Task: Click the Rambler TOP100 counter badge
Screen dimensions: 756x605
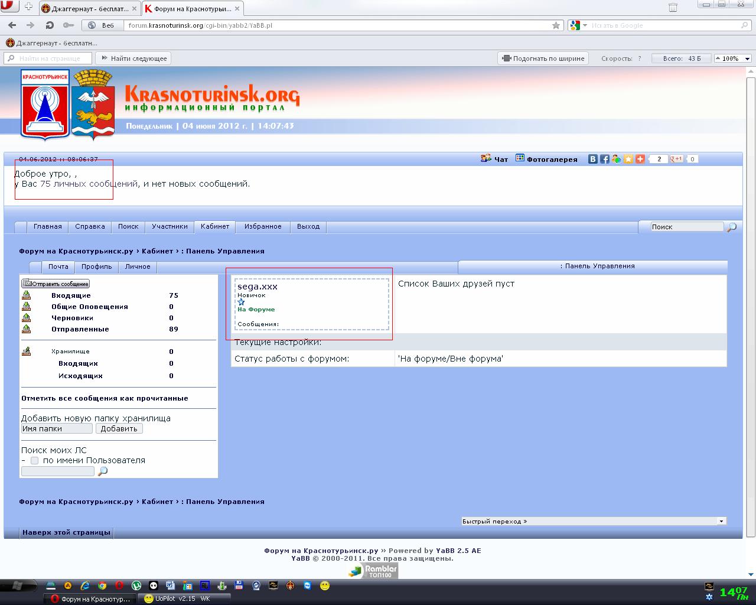Action: point(373,571)
